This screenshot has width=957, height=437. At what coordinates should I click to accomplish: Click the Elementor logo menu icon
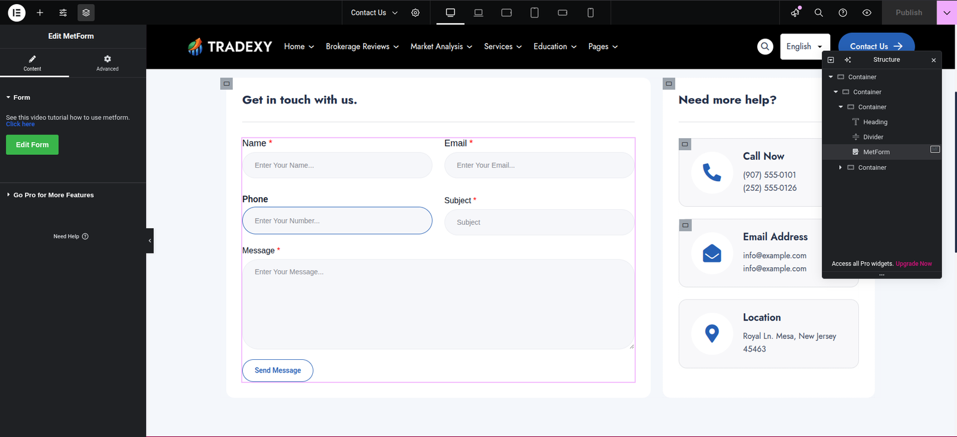pyautogui.click(x=17, y=13)
